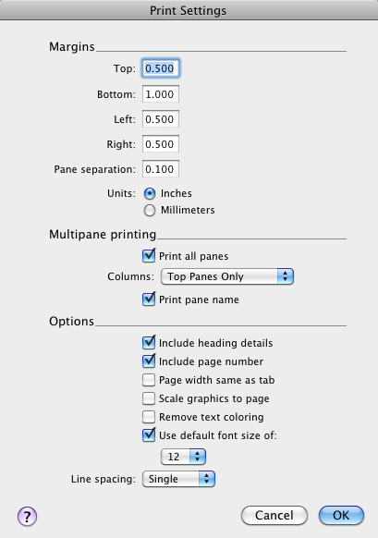This screenshot has height=538, width=378.
Task: Open the Columns Top Panes Only dropdown
Action: (227, 276)
